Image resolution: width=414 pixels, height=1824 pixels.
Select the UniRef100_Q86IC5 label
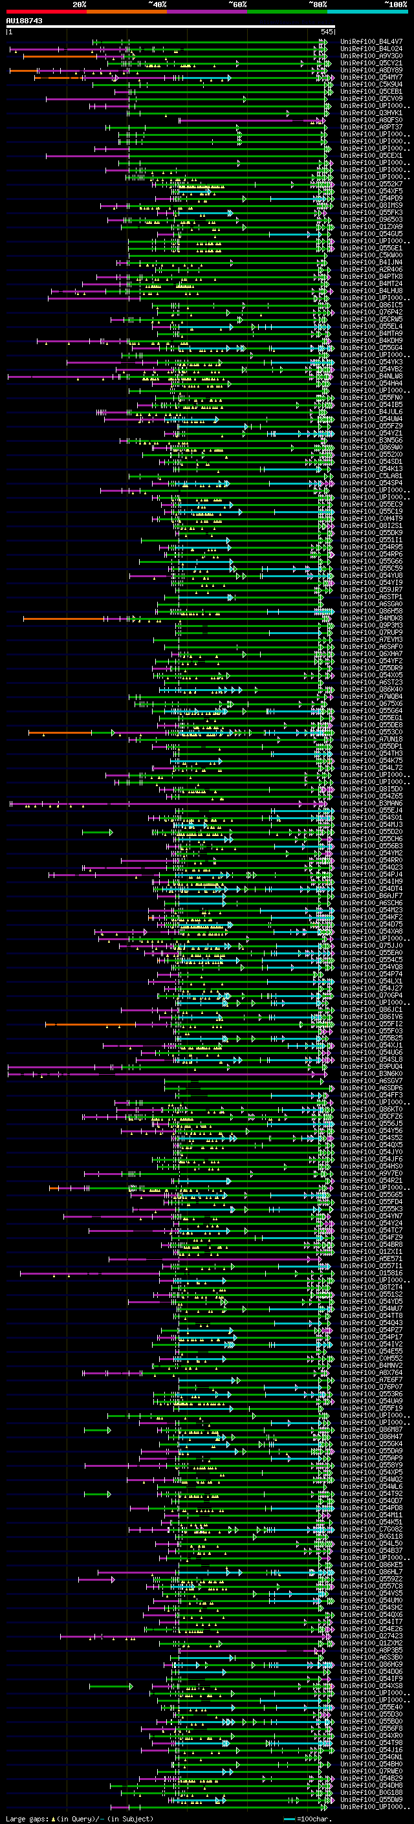371,305
